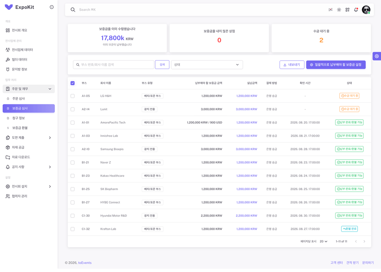Click the 자재 공급 box icon
Viewport: 381px width, 272px height.
tap(8, 147)
